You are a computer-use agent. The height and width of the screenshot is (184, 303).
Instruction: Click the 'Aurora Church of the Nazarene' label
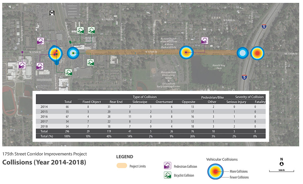tap(168, 40)
